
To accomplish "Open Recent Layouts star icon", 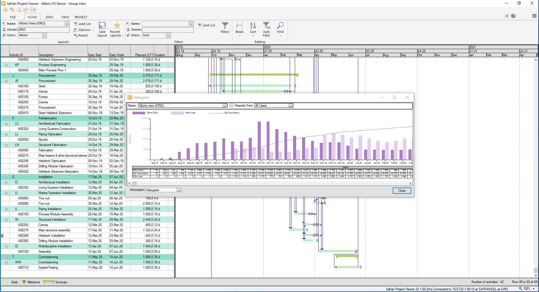I will tap(117, 26).
